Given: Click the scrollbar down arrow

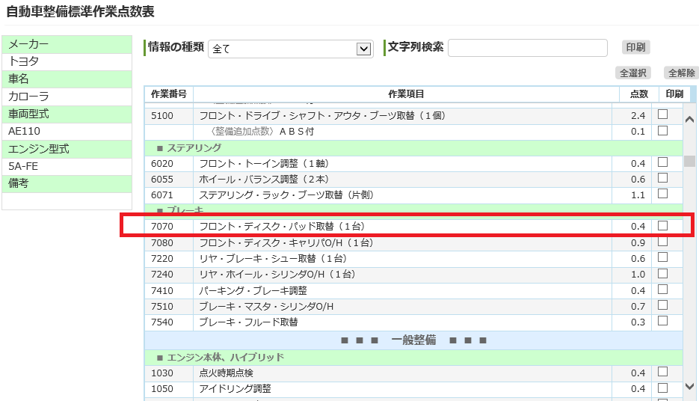Looking at the screenshot, I should click(689, 386).
